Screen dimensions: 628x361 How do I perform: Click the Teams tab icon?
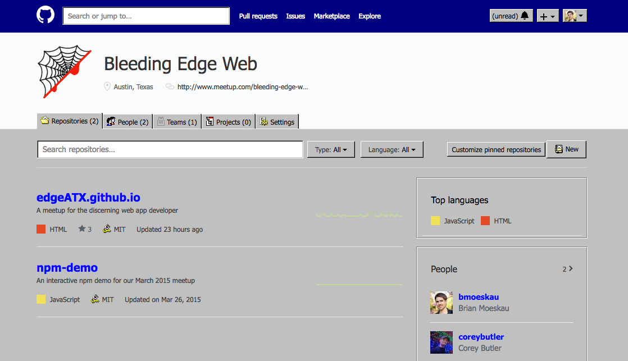(161, 121)
